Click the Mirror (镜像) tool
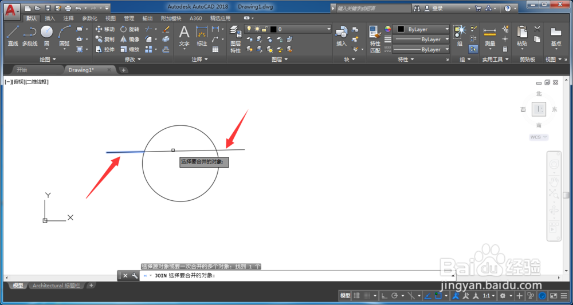Screen dimensions: 573x305 [129, 39]
